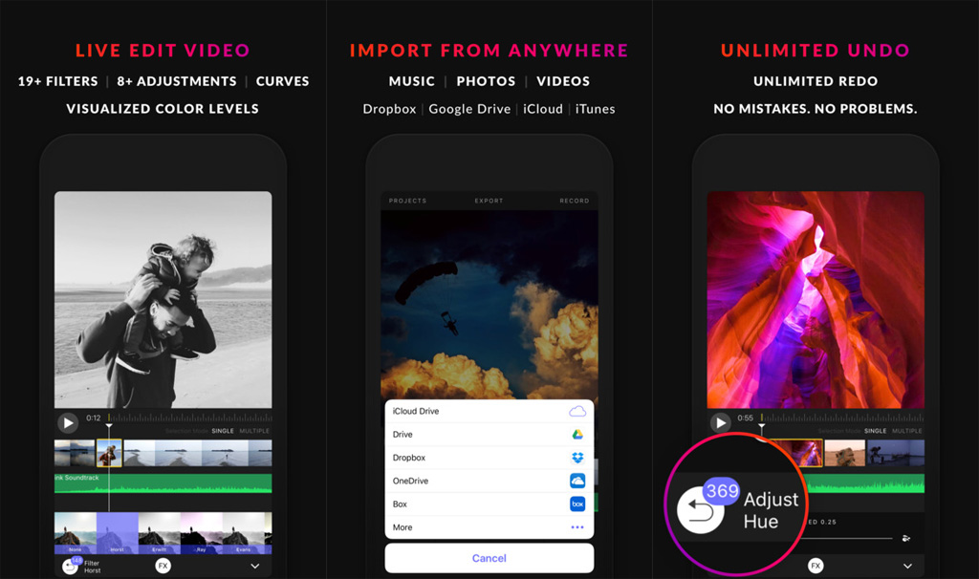Choose the Dropbox icon in the import sheet

pos(577,458)
